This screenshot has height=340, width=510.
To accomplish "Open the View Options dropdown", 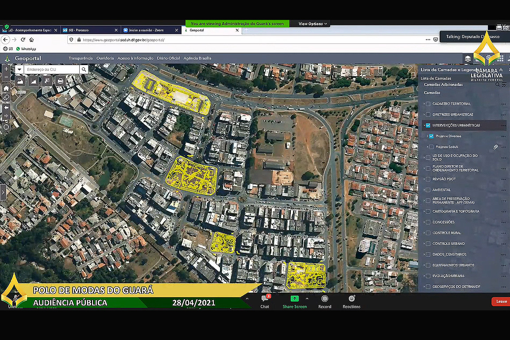I will click(x=313, y=24).
